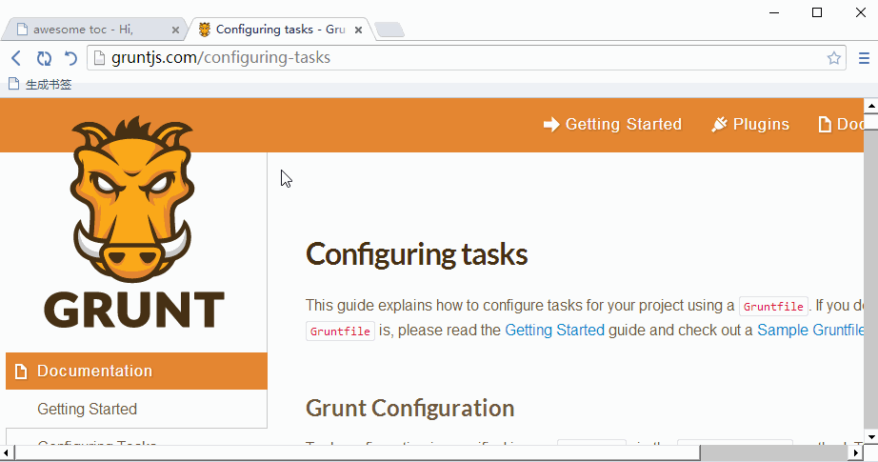
Task: Click the vertical scrollbar up arrow
Action: tap(870, 106)
